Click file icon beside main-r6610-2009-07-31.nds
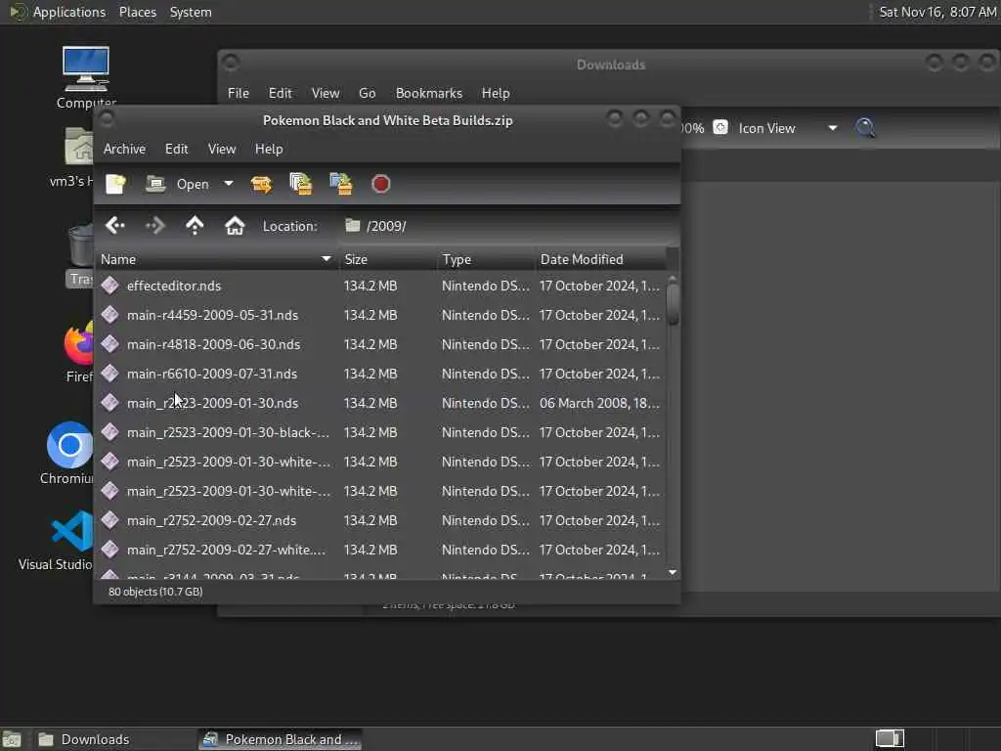The image size is (1001, 751). coord(109,374)
